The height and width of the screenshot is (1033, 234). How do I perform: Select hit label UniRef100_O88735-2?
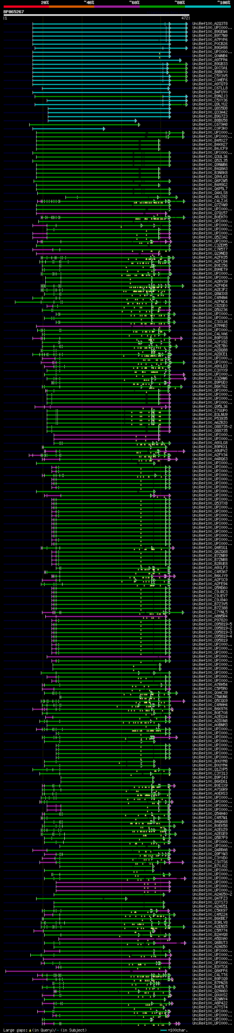pos(212,427)
